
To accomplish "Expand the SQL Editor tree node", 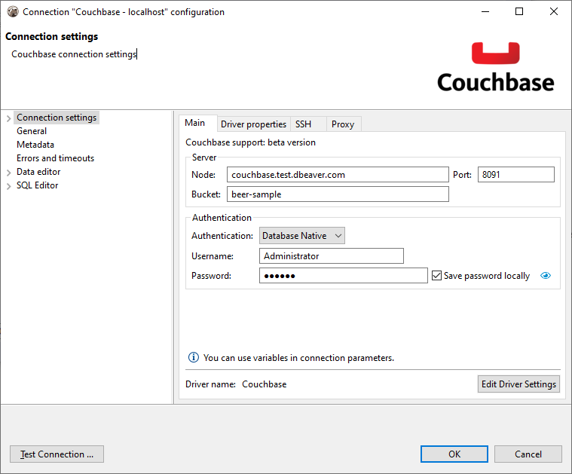I will click(x=9, y=186).
